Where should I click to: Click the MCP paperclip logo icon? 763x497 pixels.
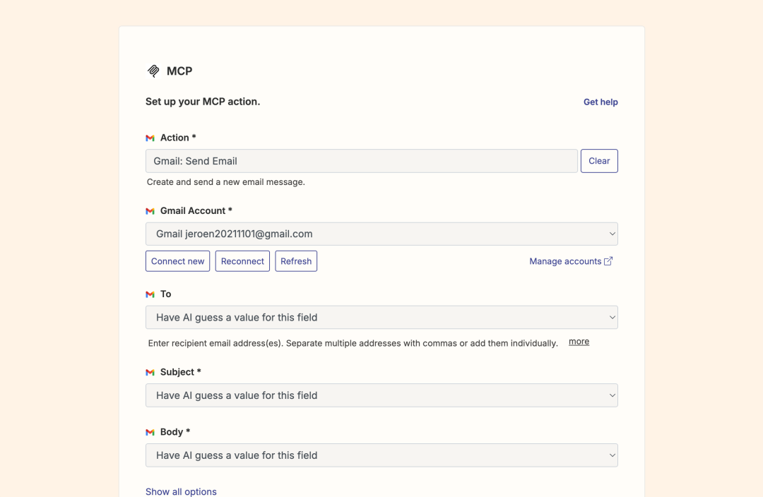click(153, 71)
